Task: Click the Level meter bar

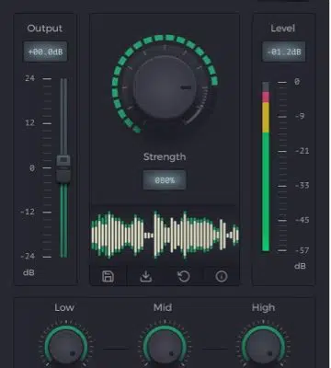Action: click(266, 167)
